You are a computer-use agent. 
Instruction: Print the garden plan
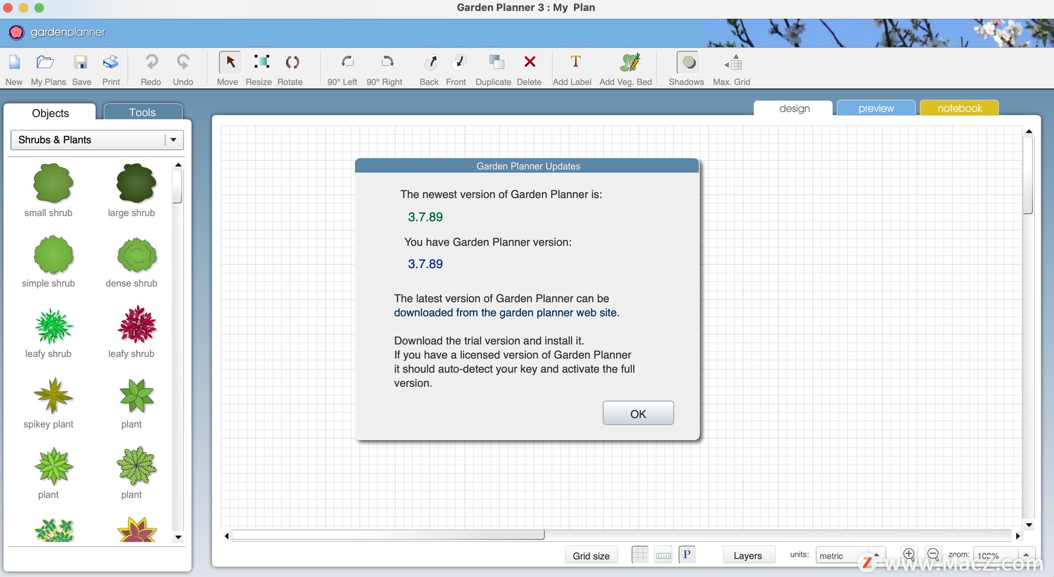coord(110,63)
